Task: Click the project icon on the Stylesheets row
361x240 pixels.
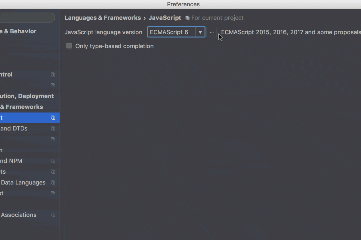Action: pyautogui.click(x=53, y=172)
